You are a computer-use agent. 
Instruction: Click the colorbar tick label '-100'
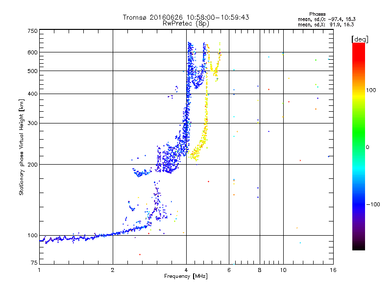click(x=373, y=204)
